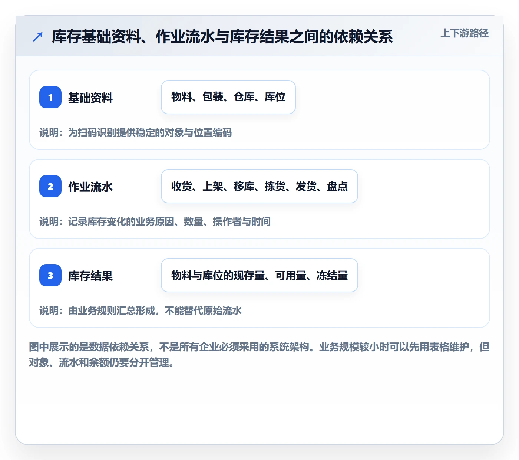Select the 作业流水 heading
The height and width of the screenshot is (460, 519).
[x=90, y=187]
